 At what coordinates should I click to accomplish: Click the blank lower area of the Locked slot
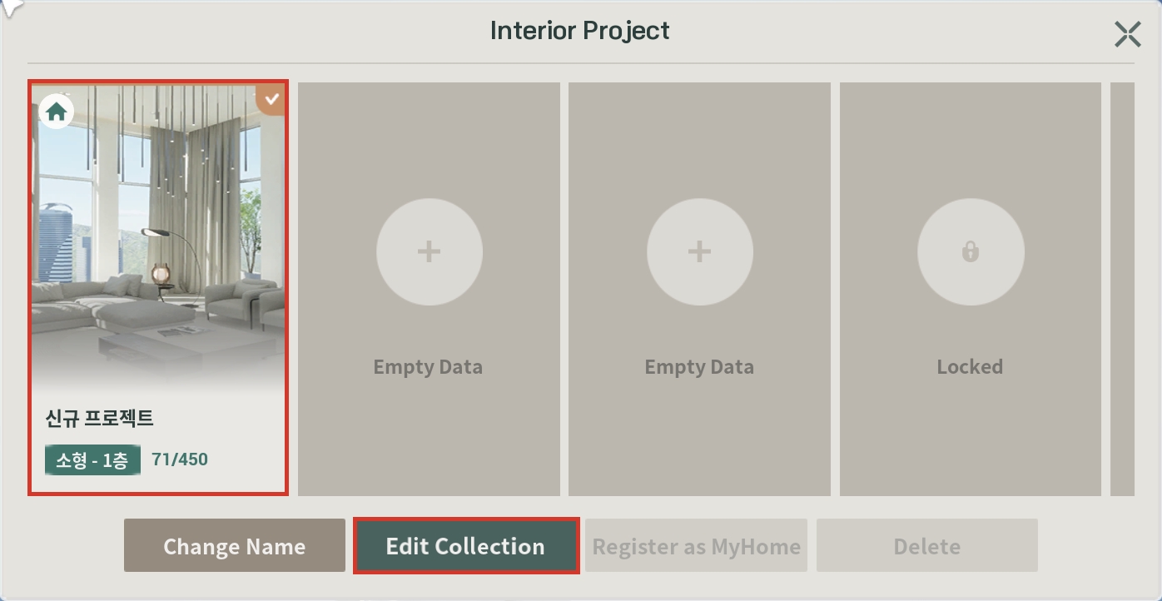coord(970,441)
